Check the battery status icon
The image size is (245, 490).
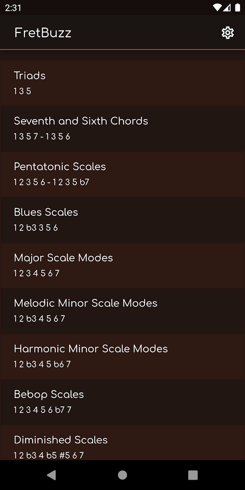(236, 7)
